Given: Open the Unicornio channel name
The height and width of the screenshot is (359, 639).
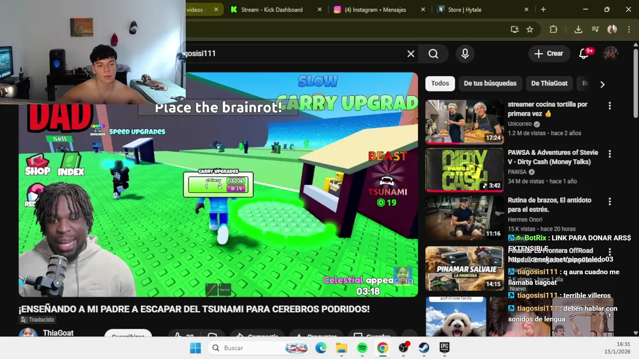Looking at the screenshot, I should coord(520,124).
